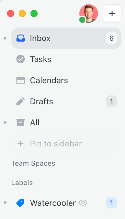Click the Team Spaces heading
125x219 pixels.
coord(33,163)
